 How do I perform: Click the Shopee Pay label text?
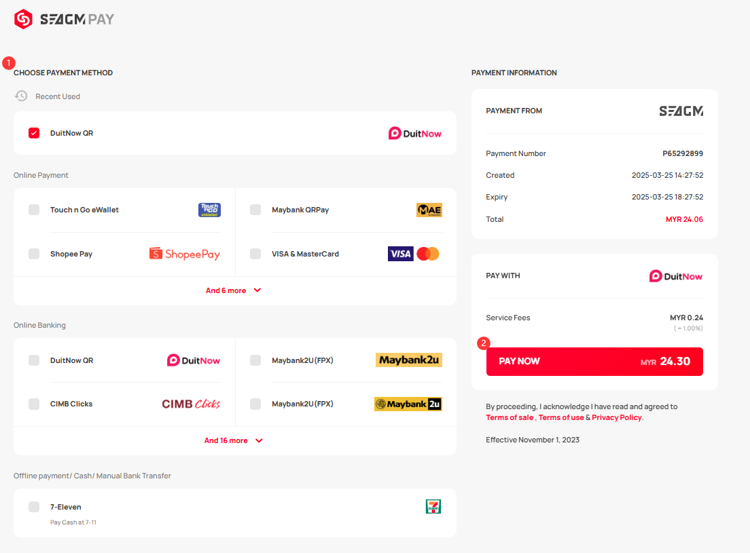click(71, 254)
